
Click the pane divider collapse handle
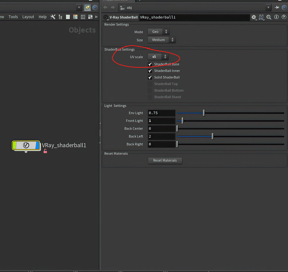pos(100,133)
